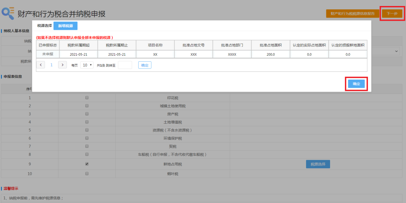Click the 批准占地面积 column header
The image size is (406, 203).
(270, 45)
